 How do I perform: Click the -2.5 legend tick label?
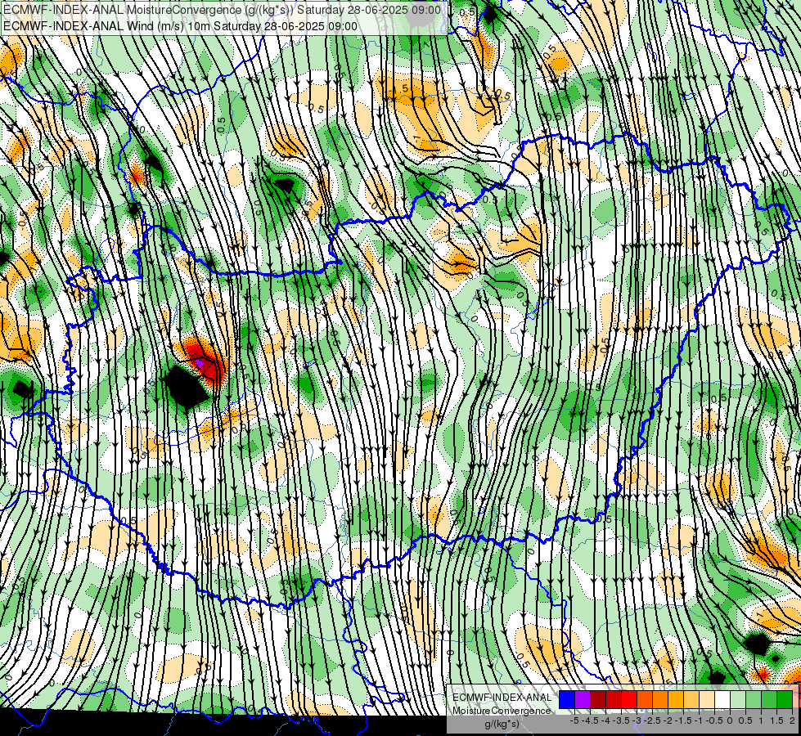652,720
